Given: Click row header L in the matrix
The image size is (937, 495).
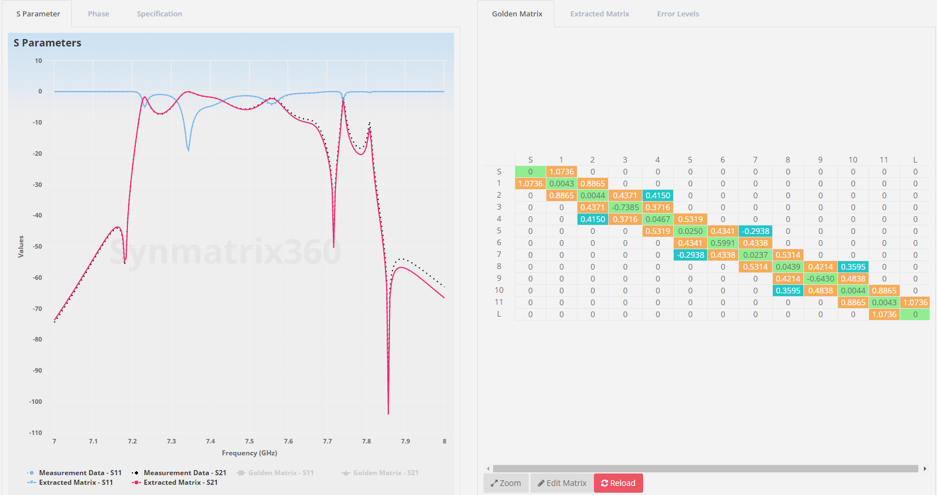Looking at the screenshot, I should 499,314.
